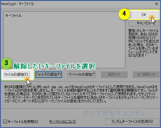Click the green number 3 badge

pyautogui.click(x=6, y=63)
